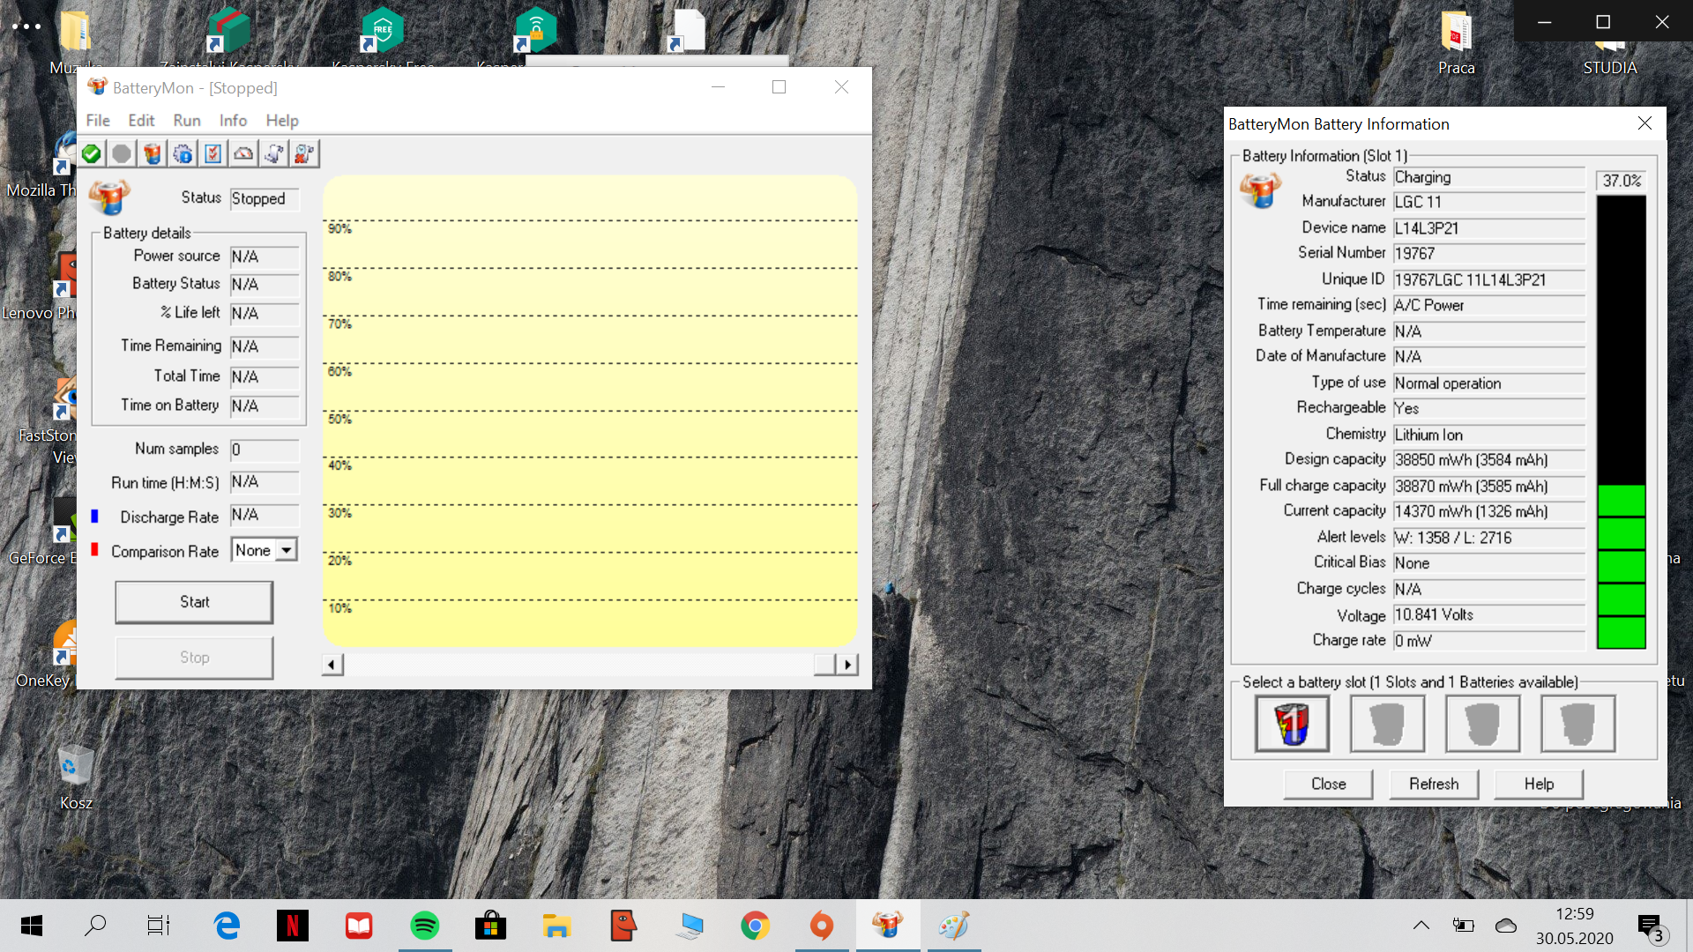Click the chart scrollbar left arrow

[x=332, y=665]
